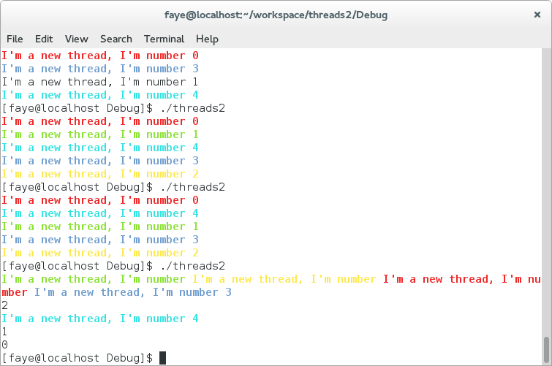552x366 pixels.
Task: Close the terminal window with the X button
Action: click(537, 15)
